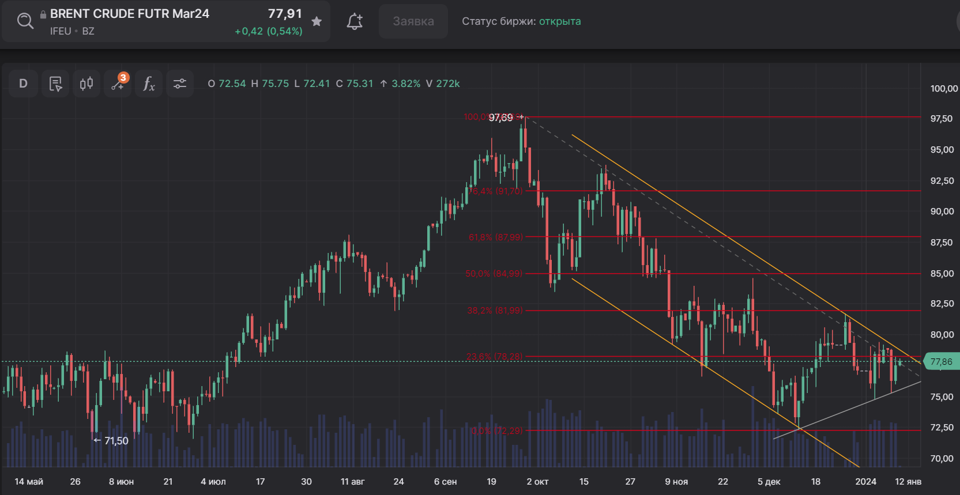Click the lock icon before BRENT CRUDE
Screen dimensions: 960x495
pyautogui.click(x=43, y=14)
